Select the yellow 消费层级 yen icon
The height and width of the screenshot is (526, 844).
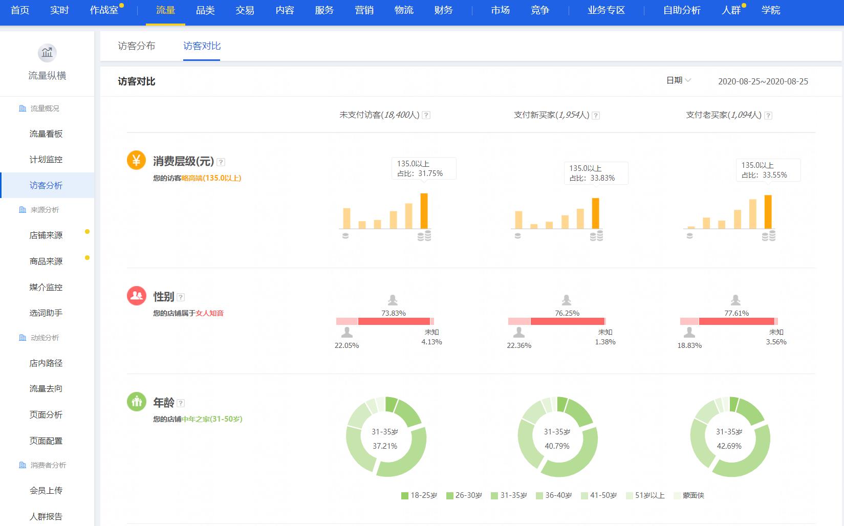click(136, 161)
